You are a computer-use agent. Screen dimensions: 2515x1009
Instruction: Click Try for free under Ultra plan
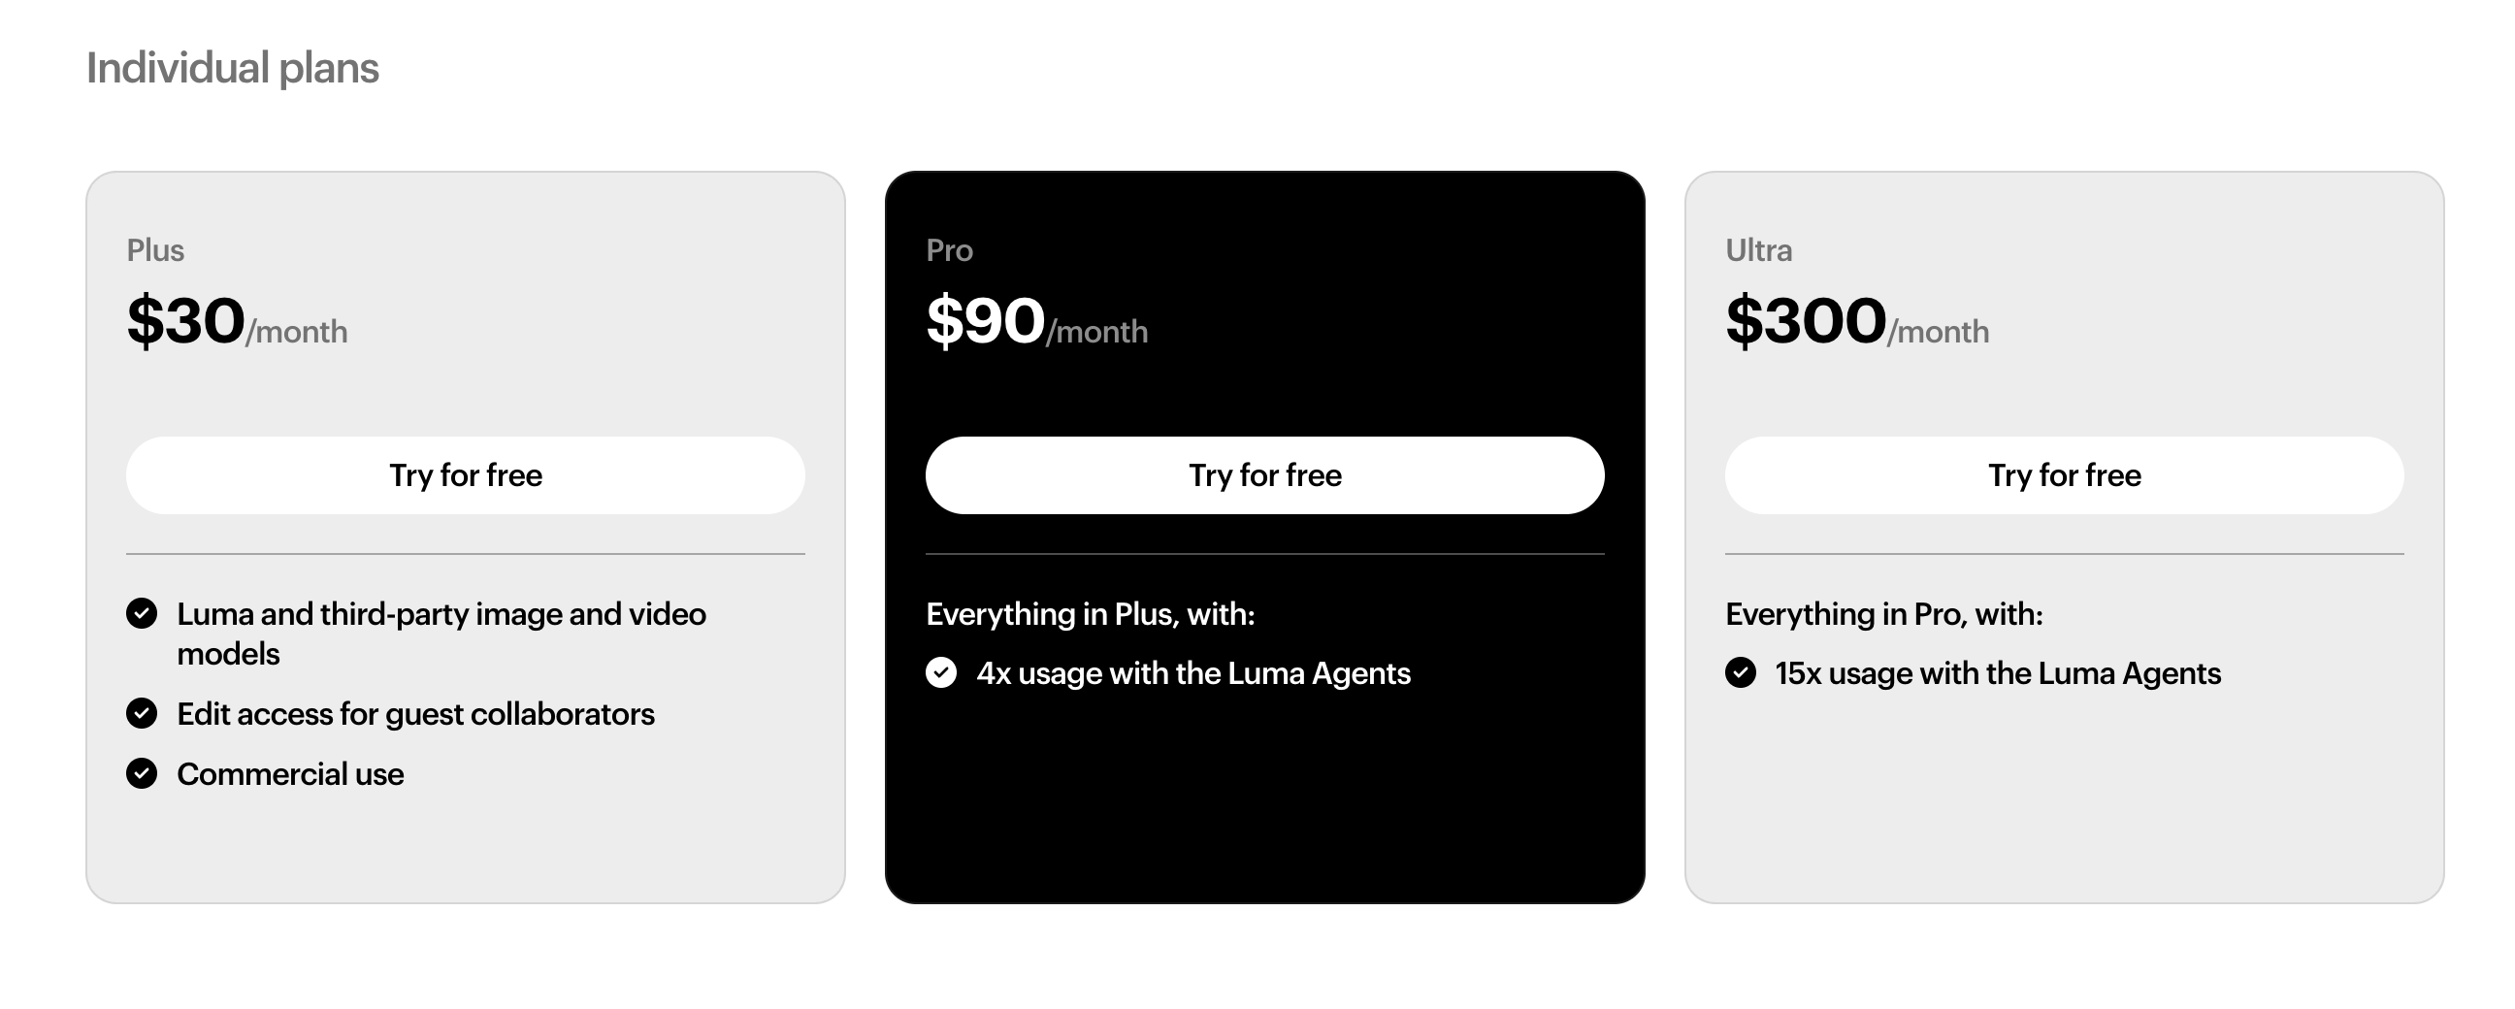click(x=2064, y=475)
